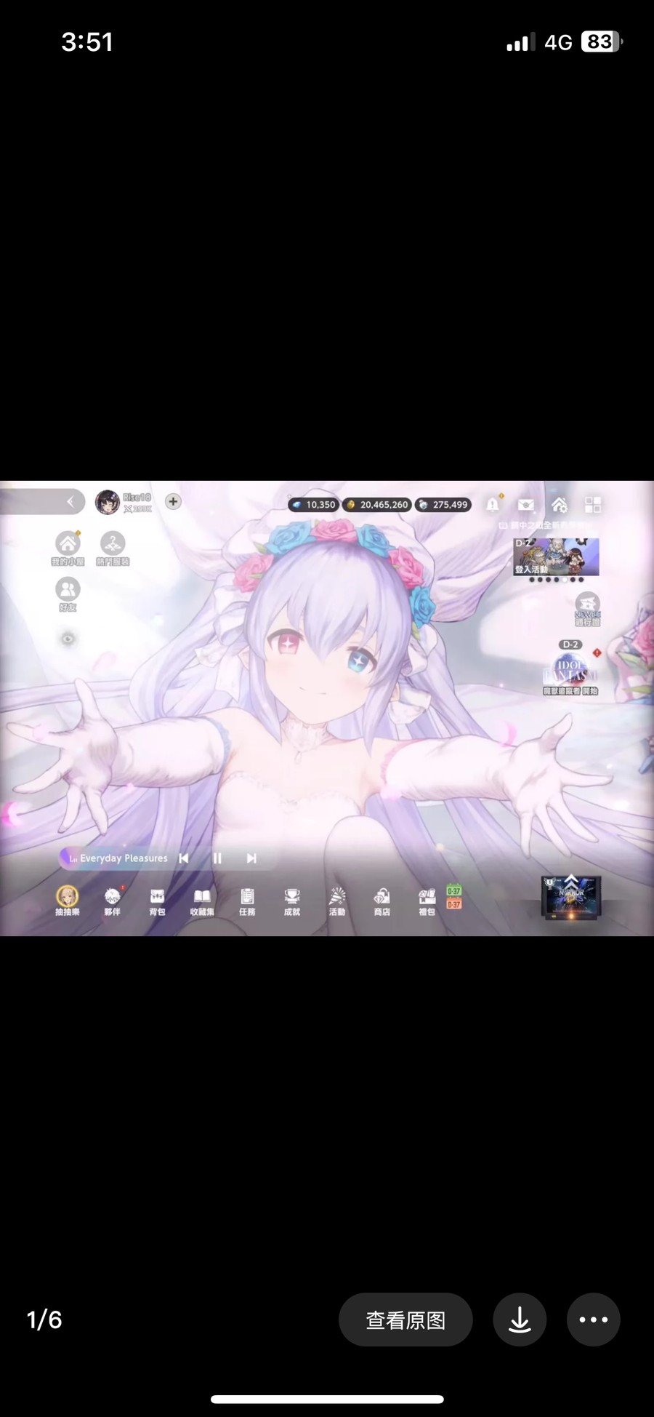Screen dimensions: 654x1417
Task: Open the 熱門服裝 hanger icon
Action: tap(113, 548)
